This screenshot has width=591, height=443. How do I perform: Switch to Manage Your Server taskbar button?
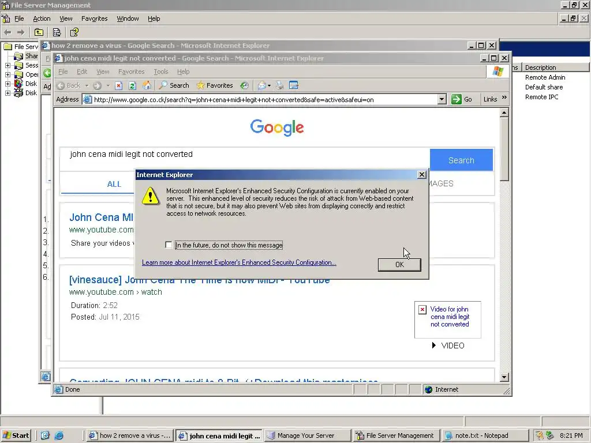(307, 436)
